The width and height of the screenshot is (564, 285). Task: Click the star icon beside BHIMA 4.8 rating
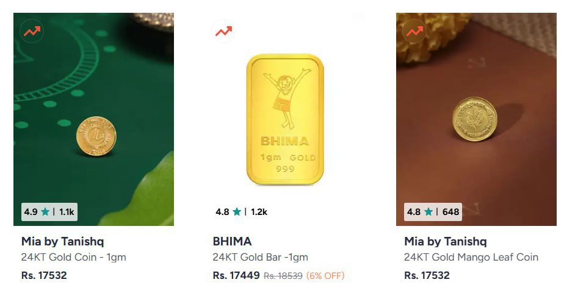tap(236, 212)
